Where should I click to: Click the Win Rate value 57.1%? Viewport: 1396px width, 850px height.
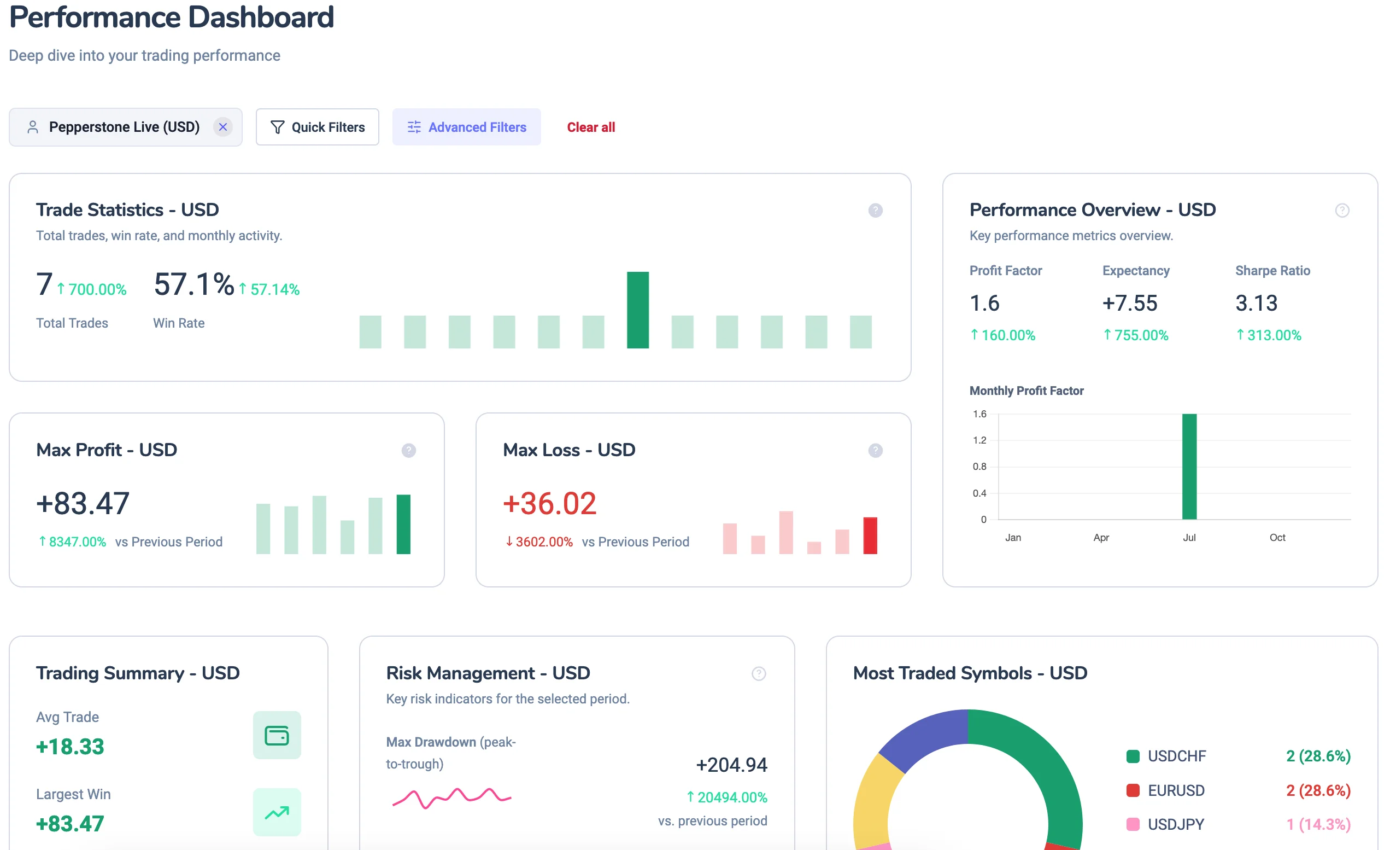(195, 284)
